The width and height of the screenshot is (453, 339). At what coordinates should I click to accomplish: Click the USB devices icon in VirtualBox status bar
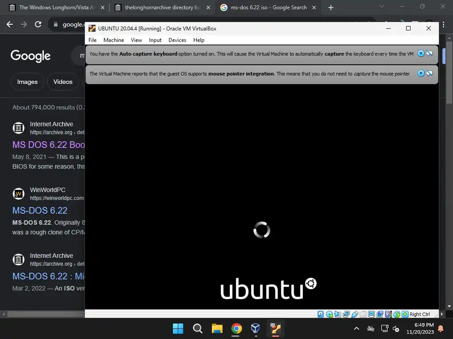pos(355,314)
